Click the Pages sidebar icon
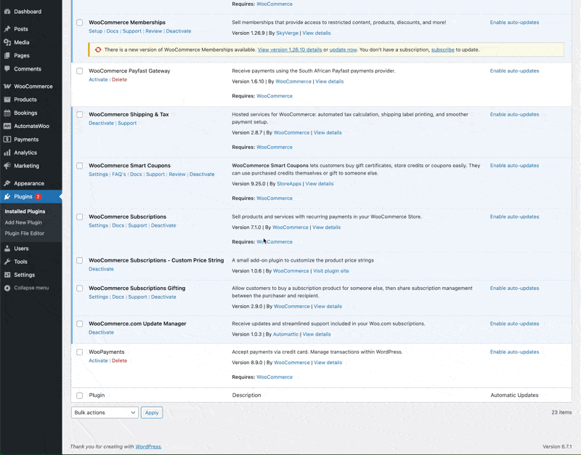Screen dimensions: 581x455 coord(7,56)
